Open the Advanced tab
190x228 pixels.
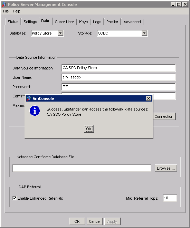132,22
